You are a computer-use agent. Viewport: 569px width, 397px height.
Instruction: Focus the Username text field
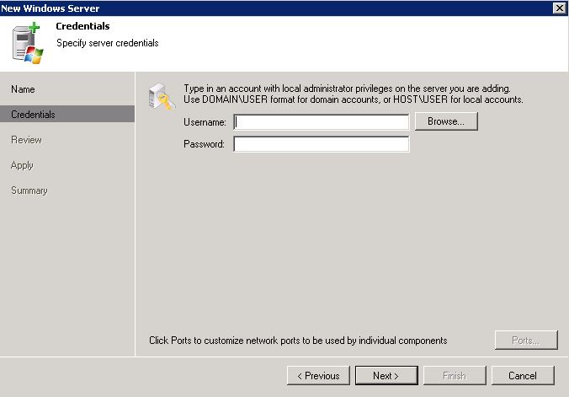click(322, 121)
